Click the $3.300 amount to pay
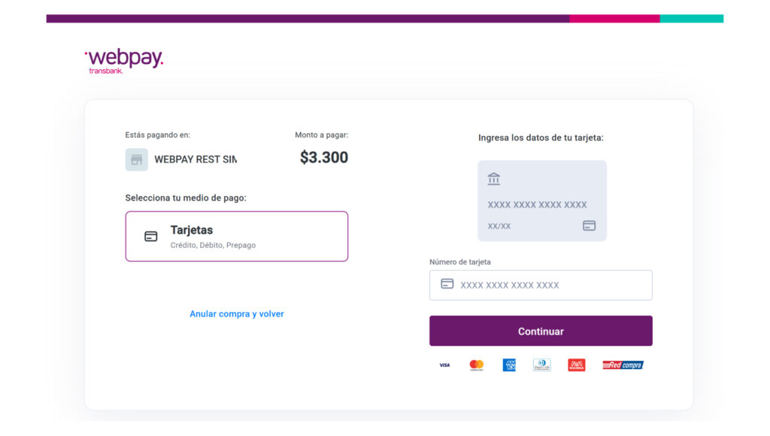Screen dimensions: 770x436 tap(324, 158)
